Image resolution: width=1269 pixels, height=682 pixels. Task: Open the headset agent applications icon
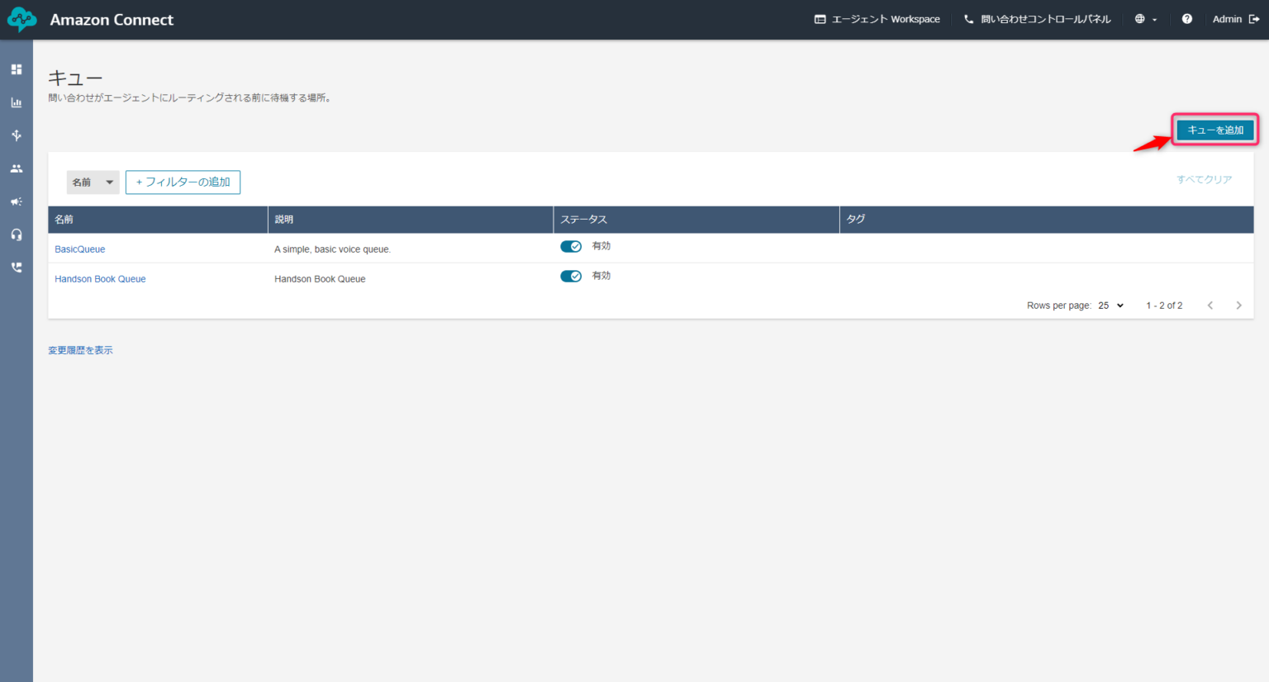click(x=16, y=234)
